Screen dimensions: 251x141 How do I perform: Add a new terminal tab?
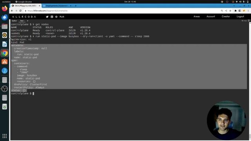coord(27,21)
